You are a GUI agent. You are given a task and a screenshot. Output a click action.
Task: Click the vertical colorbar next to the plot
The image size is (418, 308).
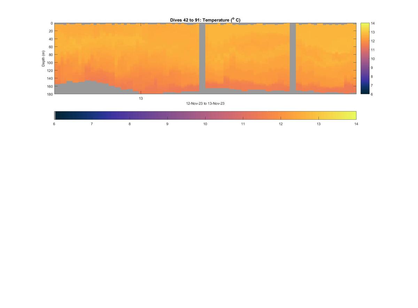pos(365,58)
